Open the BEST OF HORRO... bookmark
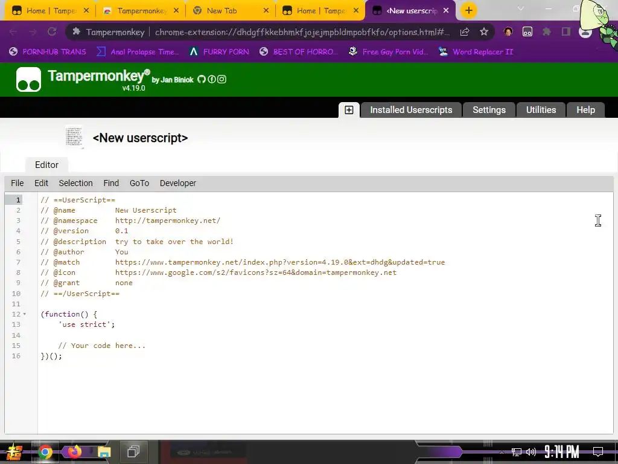This screenshot has width=618, height=464. pos(299,52)
